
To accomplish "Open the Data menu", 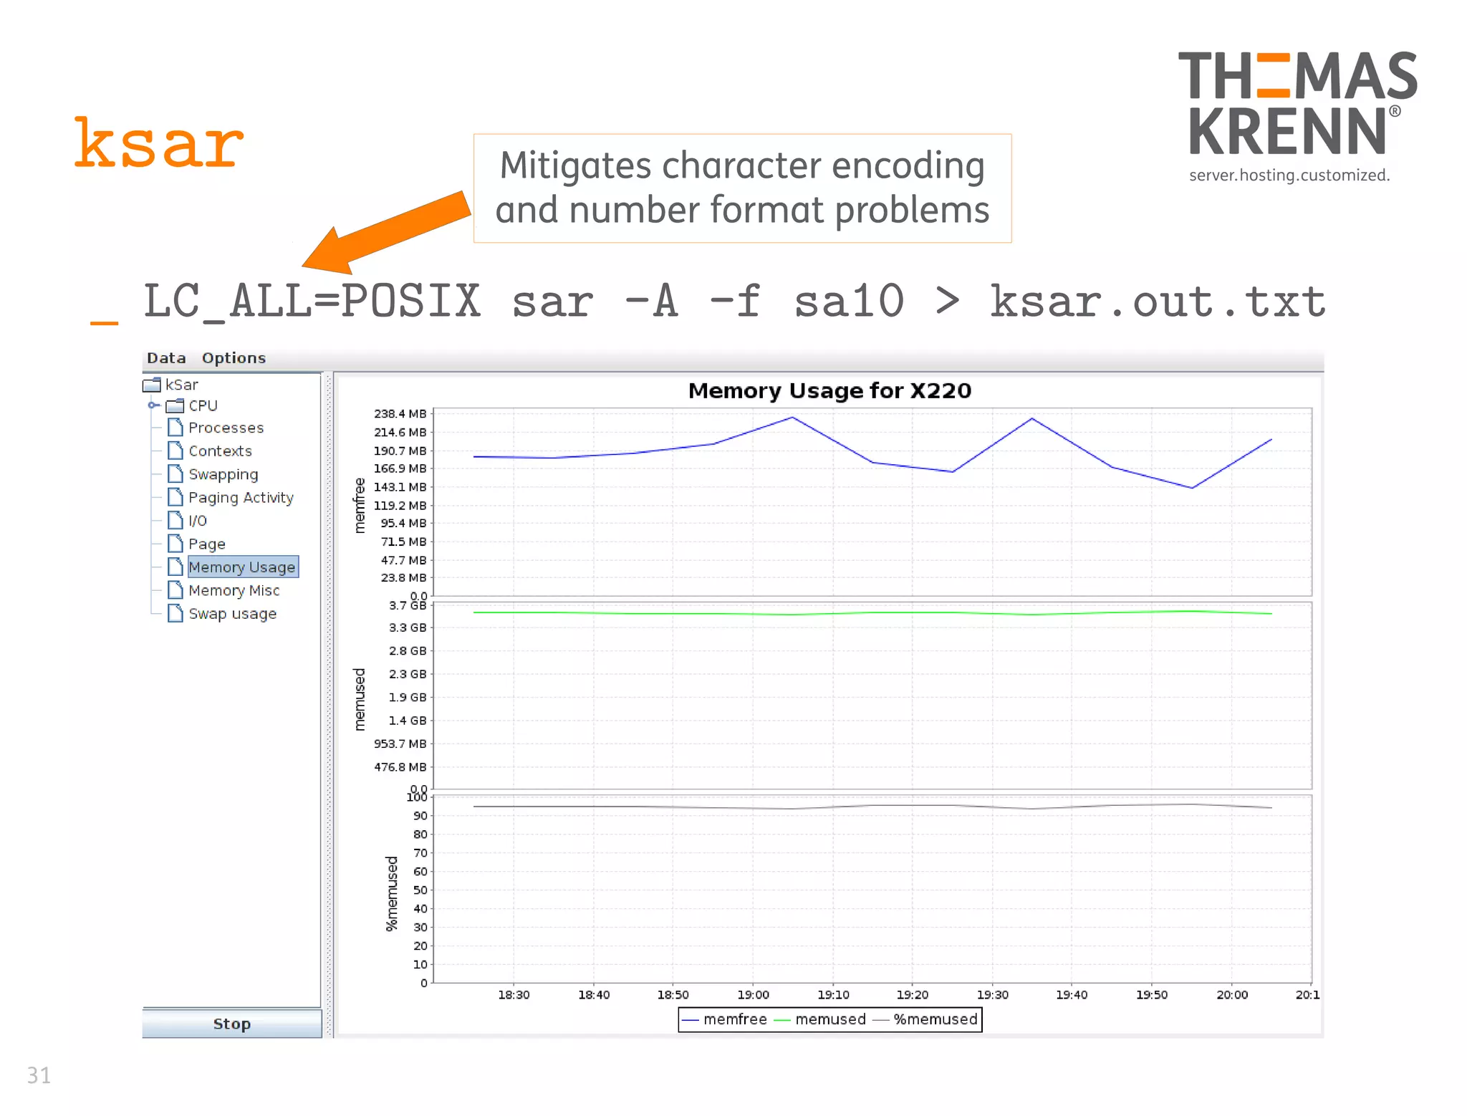I will coord(166,358).
